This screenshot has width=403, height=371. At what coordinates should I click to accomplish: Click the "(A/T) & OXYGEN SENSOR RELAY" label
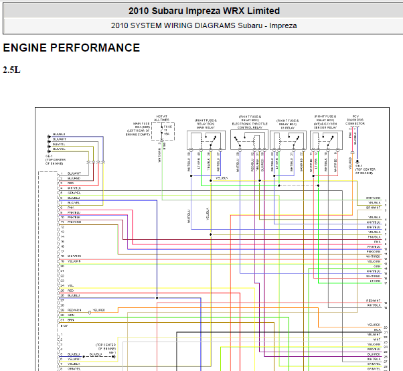325,126
